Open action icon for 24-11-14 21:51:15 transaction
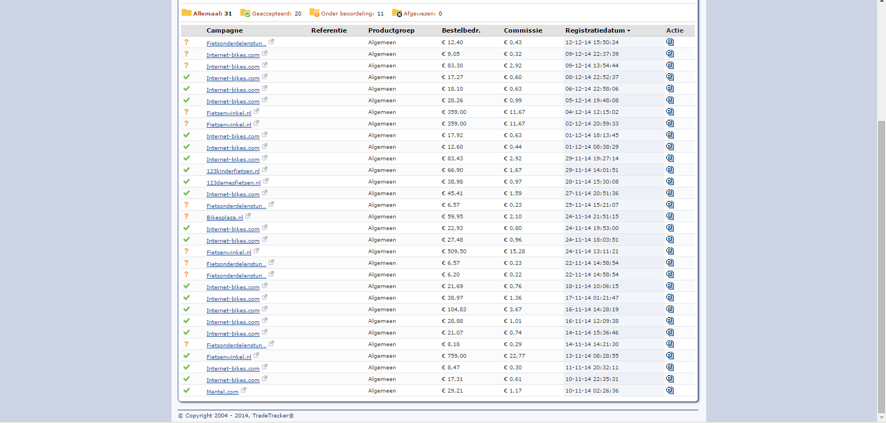The image size is (886, 423). click(x=670, y=216)
